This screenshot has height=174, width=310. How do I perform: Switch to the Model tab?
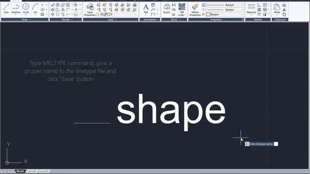[x=20, y=171]
